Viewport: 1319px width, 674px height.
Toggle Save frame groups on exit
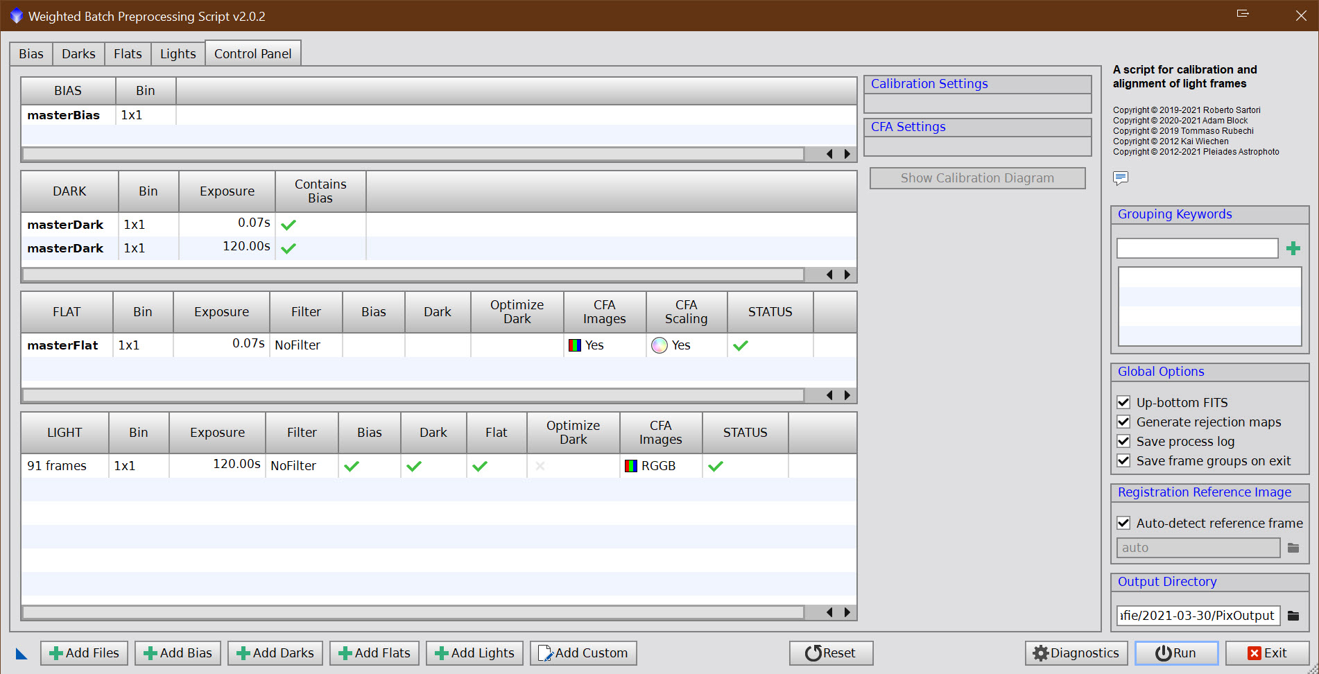1123,460
